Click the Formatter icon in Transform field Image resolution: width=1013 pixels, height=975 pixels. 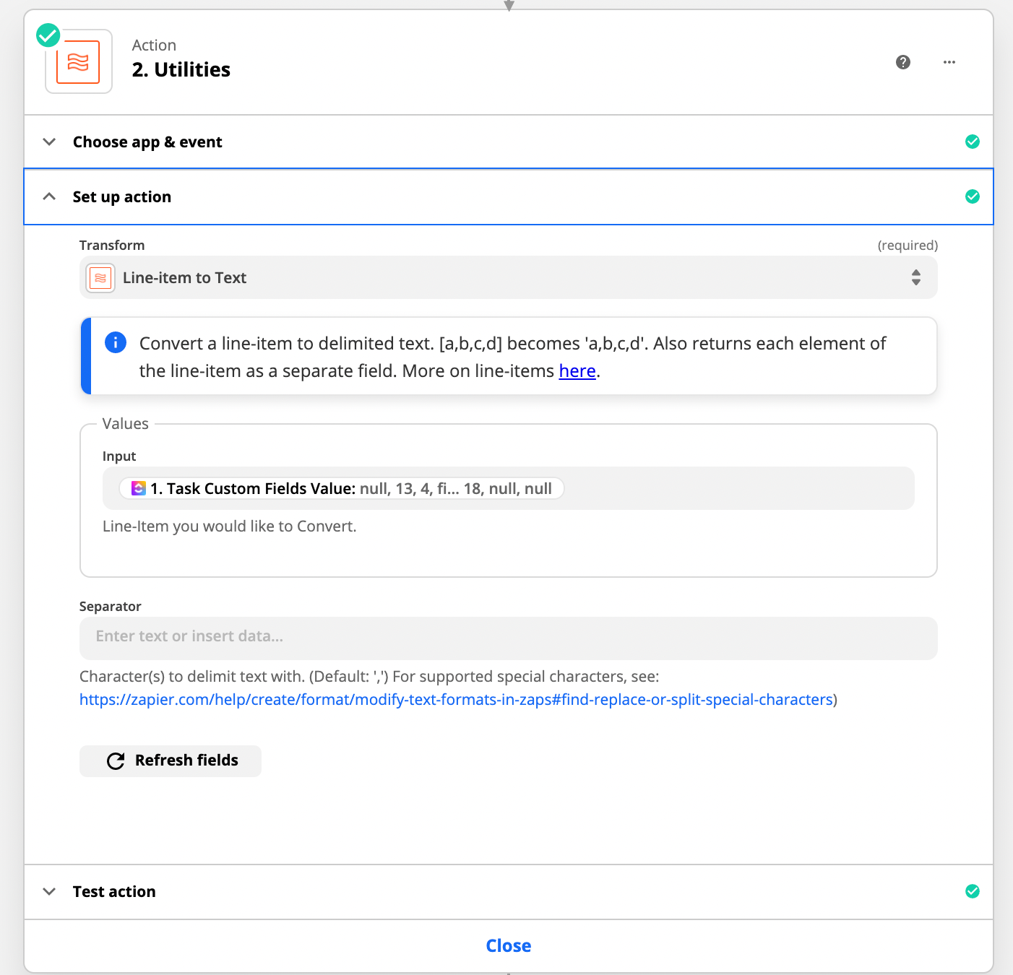point(100,278)
